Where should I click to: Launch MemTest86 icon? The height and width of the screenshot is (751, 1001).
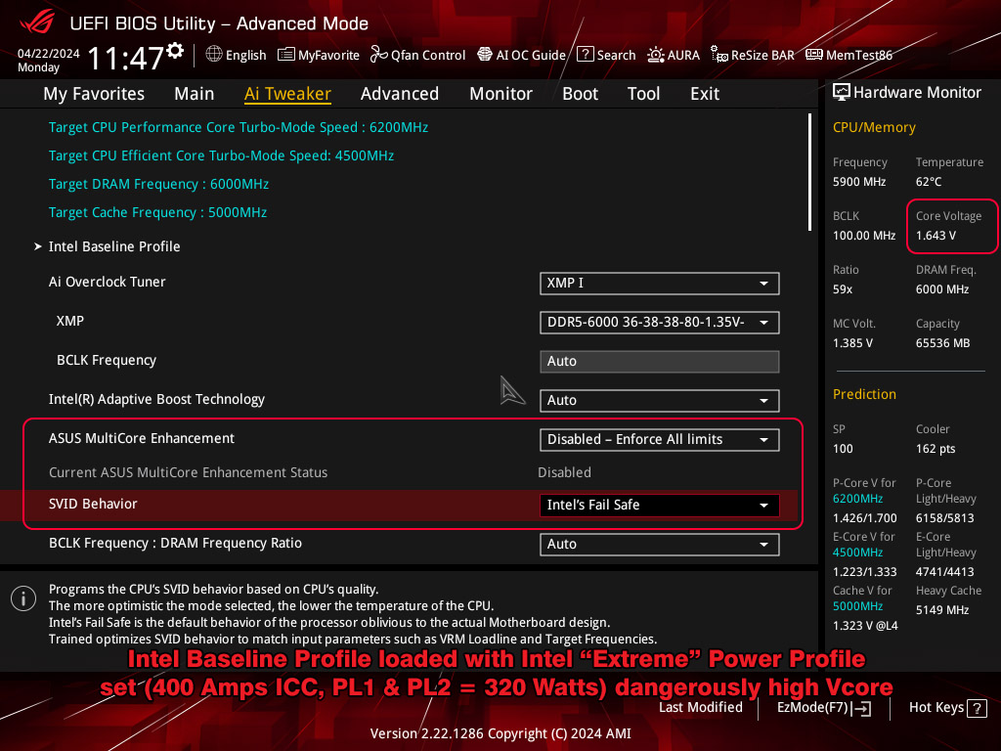point(814,55)
